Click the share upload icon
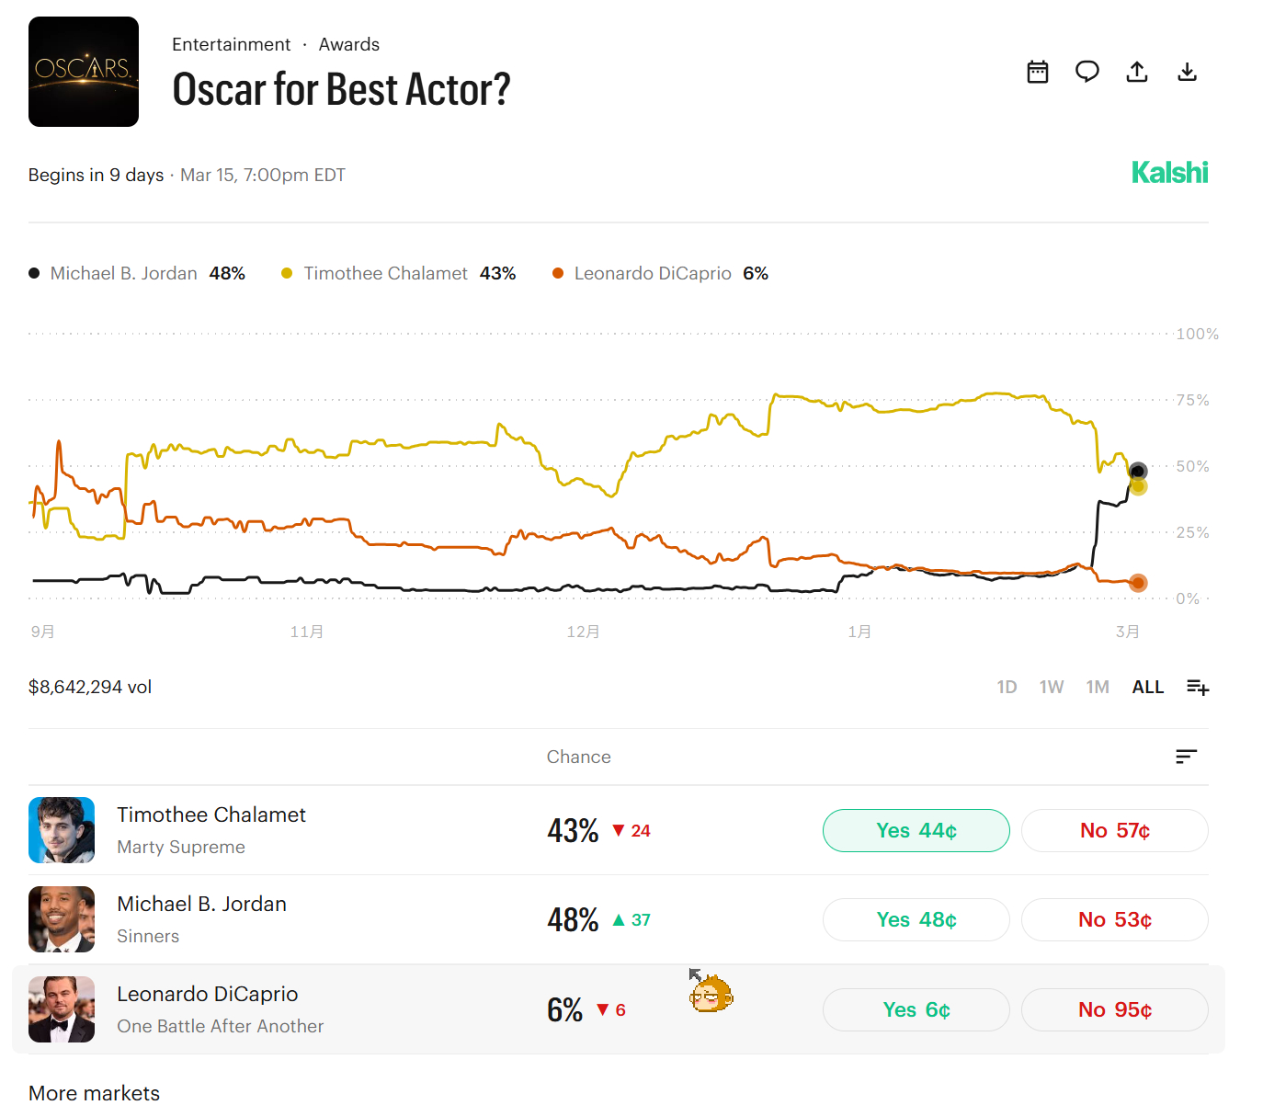This screenshot has width=1263, height=1105. 1137,72
